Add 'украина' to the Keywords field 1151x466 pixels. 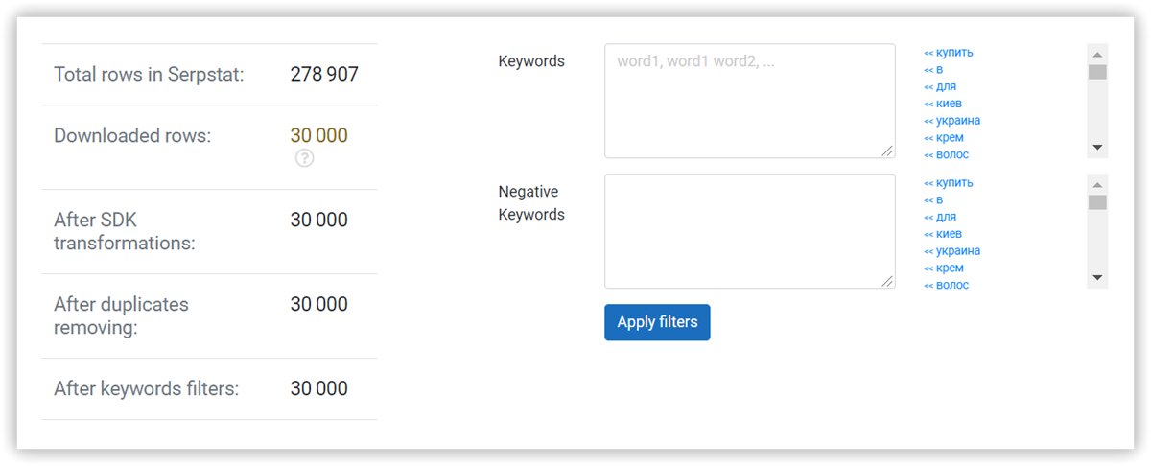click(951, 121)
